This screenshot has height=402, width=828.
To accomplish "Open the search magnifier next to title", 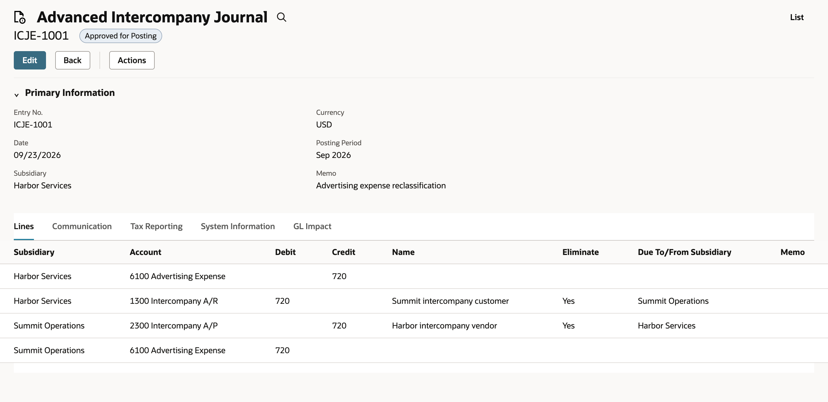I will (281, 17).
